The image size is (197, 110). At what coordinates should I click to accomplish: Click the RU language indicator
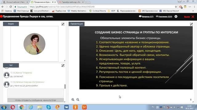[153, 107]
